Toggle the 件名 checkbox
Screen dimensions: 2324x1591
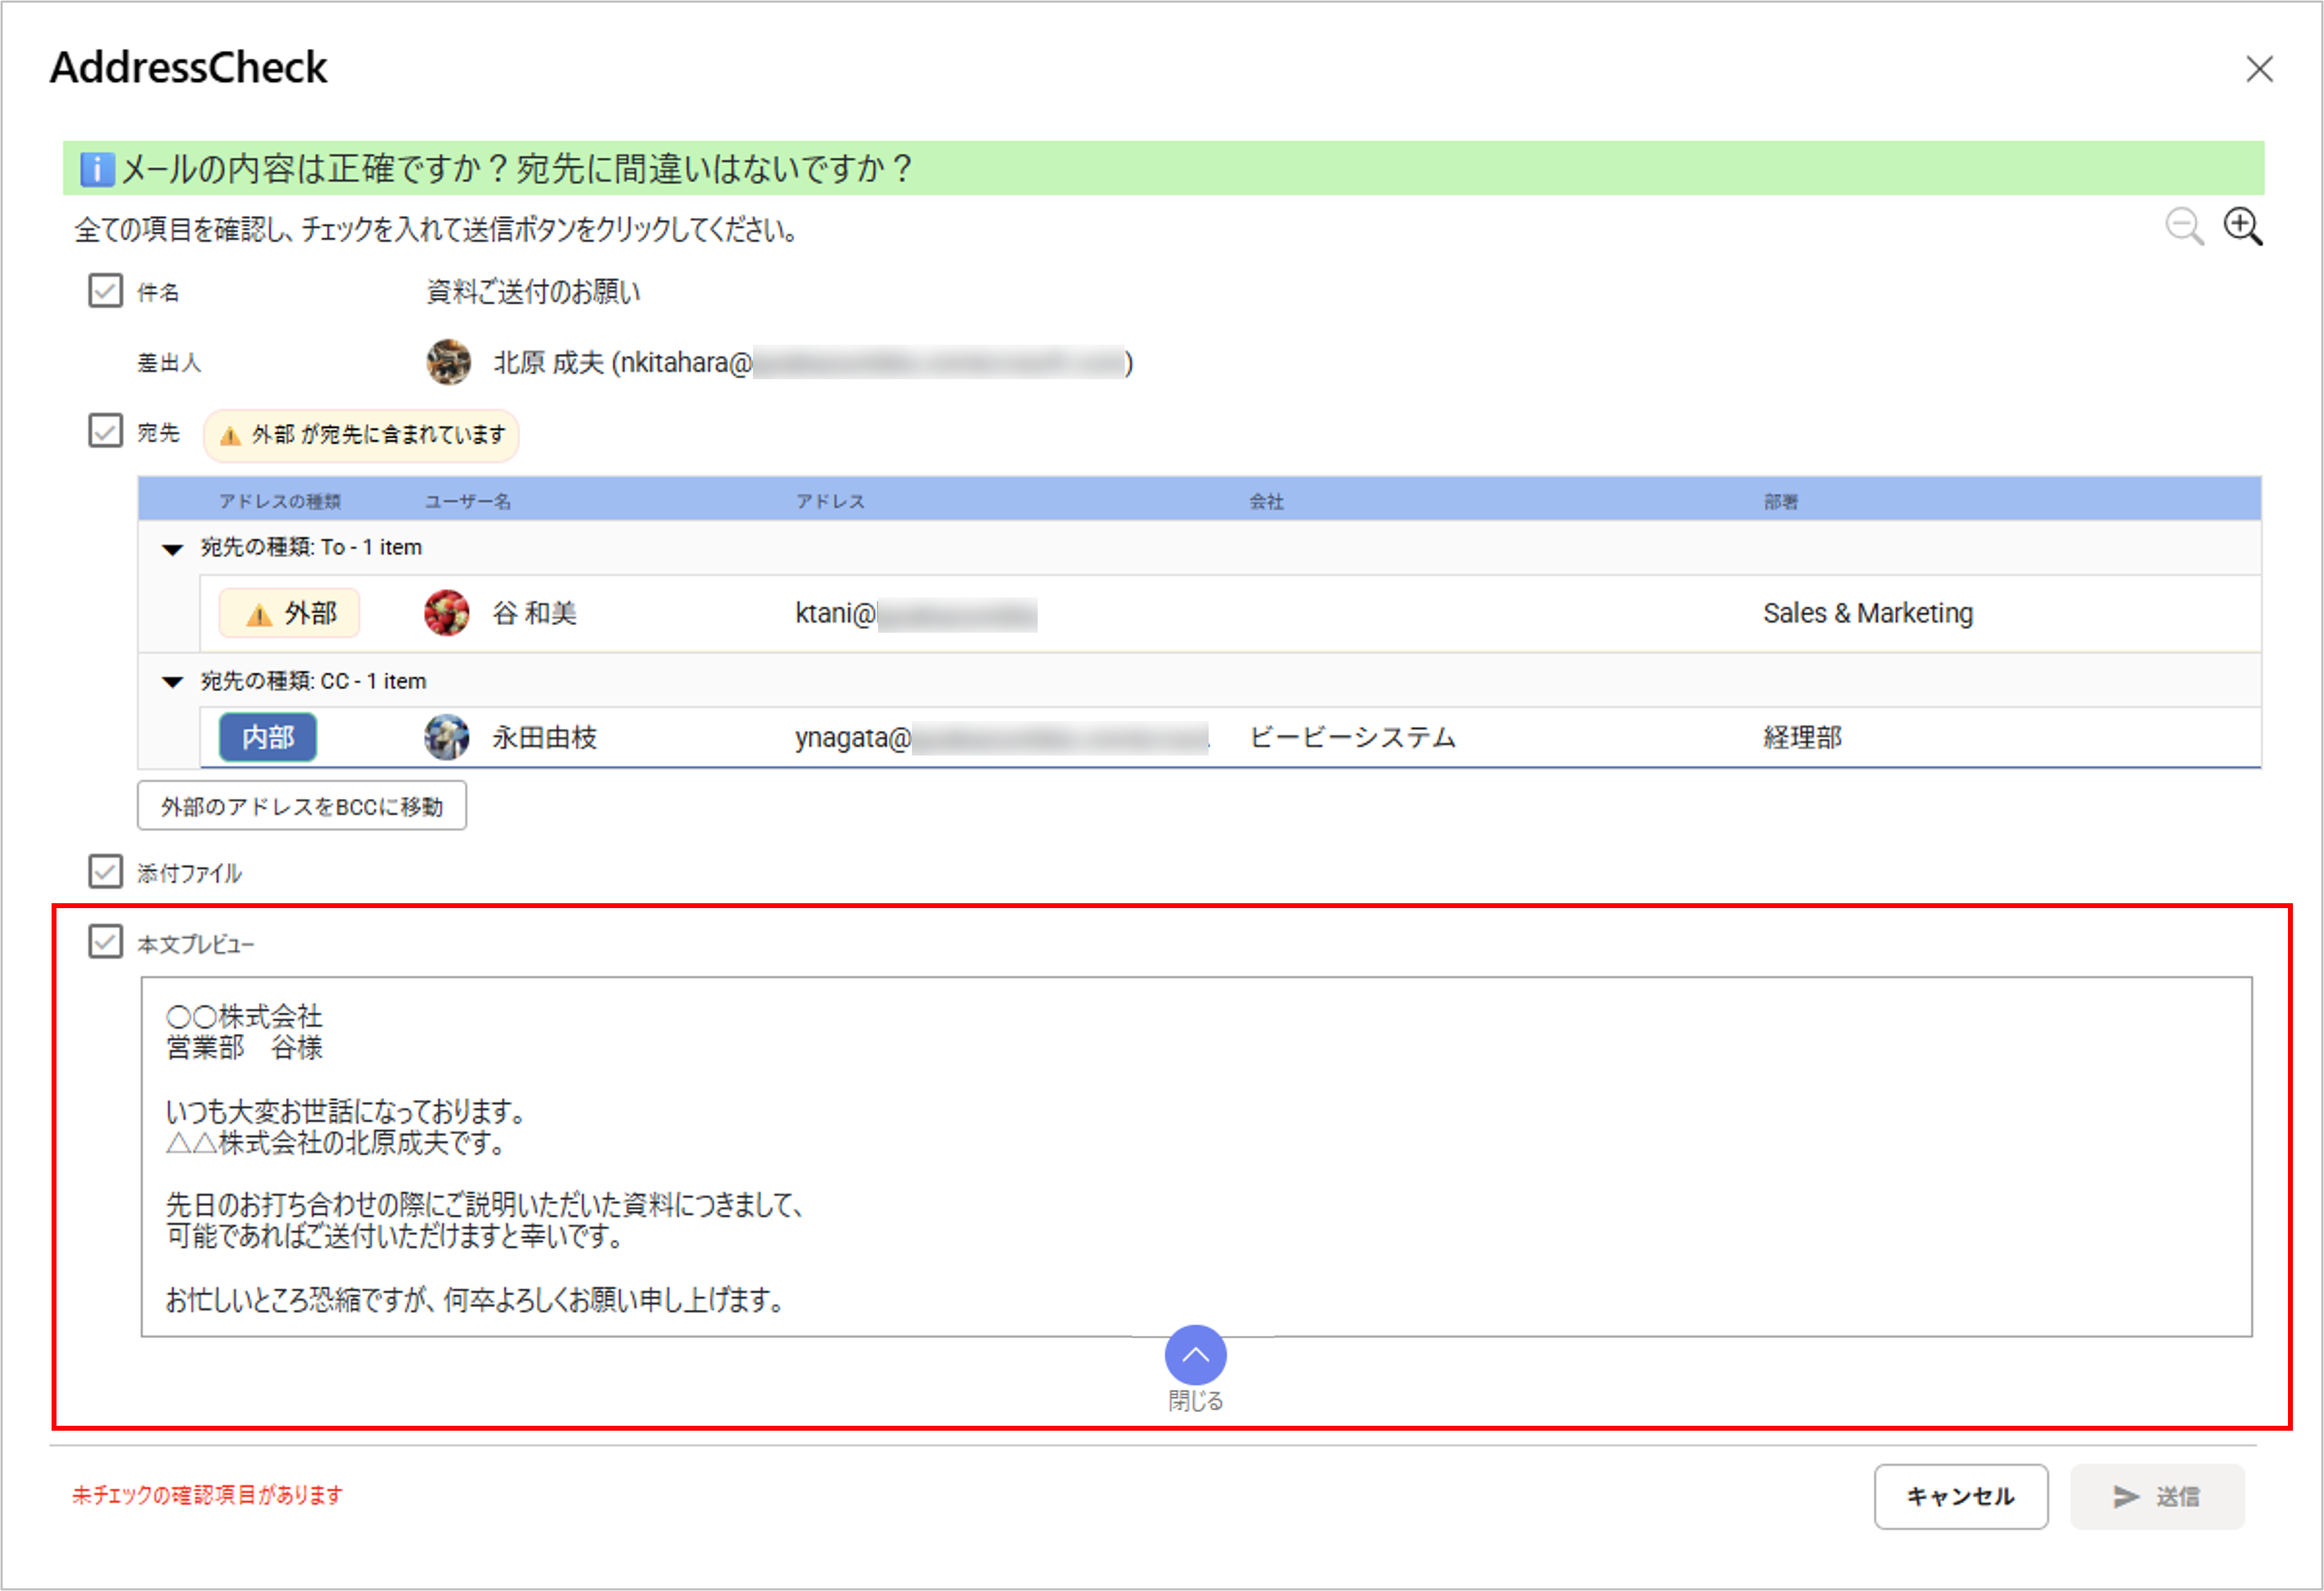(x=105, y=291)
